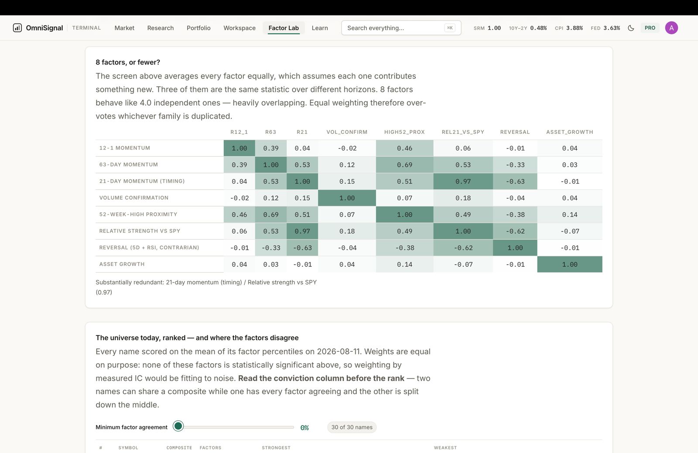Switch to the Research tab
Image resolution: width=698 pixels, height=453 pixels.
pyautogui.click(x=161, y=28)
